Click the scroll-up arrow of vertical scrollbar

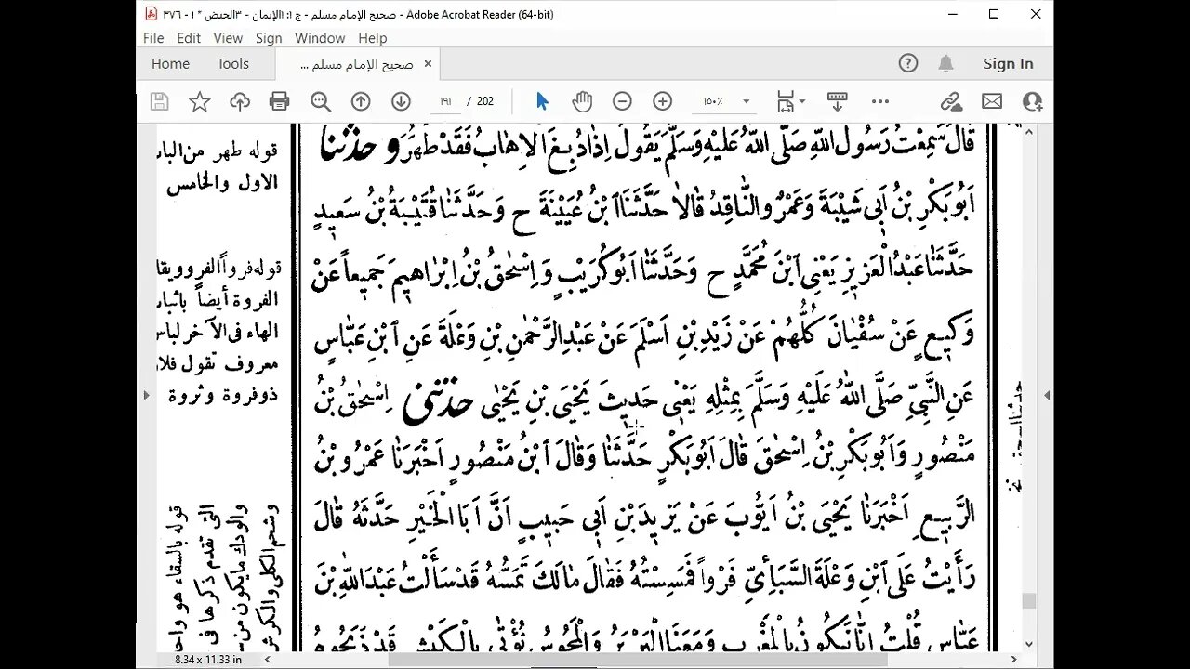click(x=1028, y=132)
